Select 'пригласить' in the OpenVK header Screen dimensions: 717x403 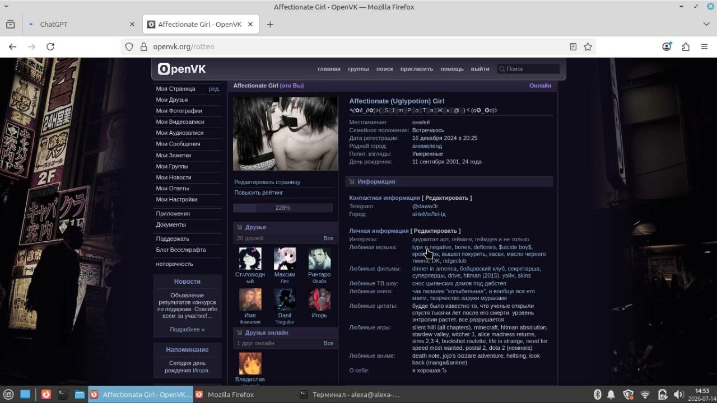tap(416, 69)
